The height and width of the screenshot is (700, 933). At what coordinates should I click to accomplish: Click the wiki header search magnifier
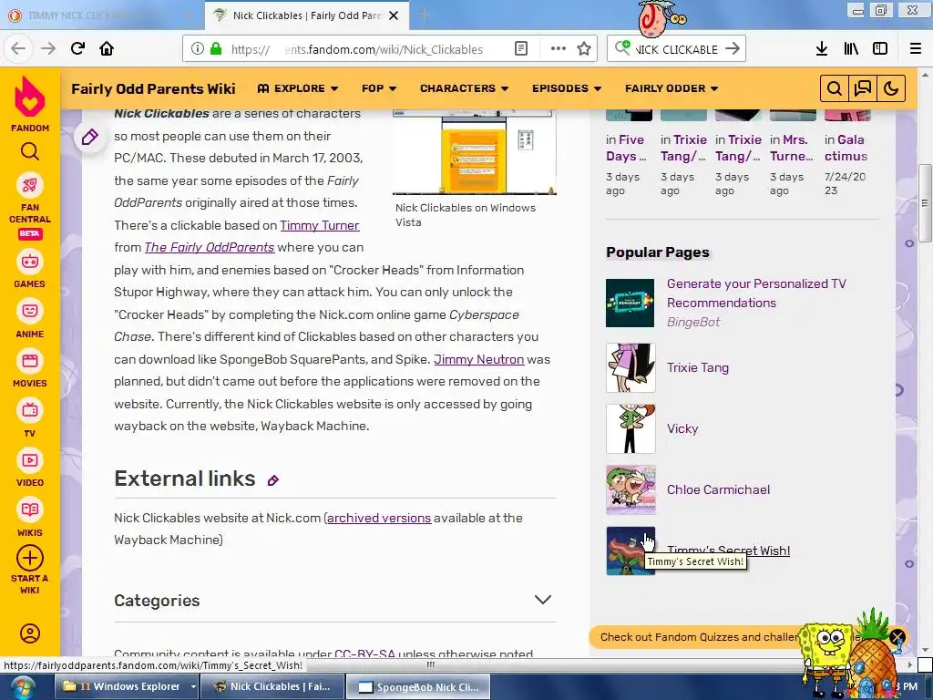click(835, 88)
